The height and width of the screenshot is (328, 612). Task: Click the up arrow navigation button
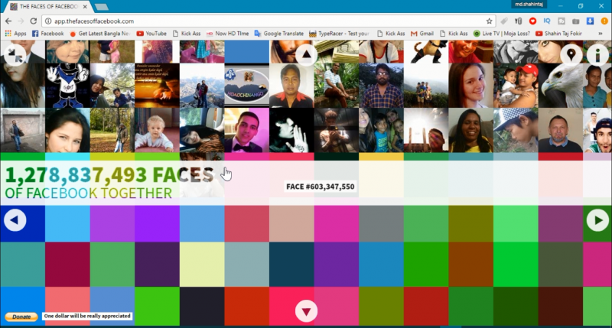[307, 54]
